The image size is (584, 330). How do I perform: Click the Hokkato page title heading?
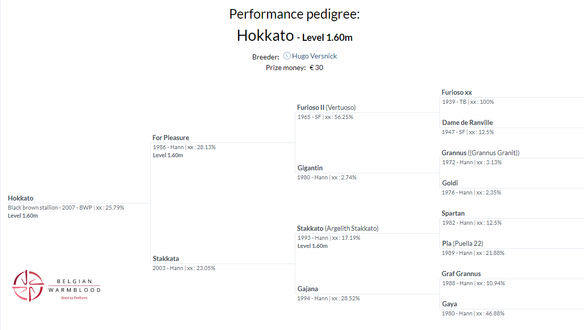[265, 36]
